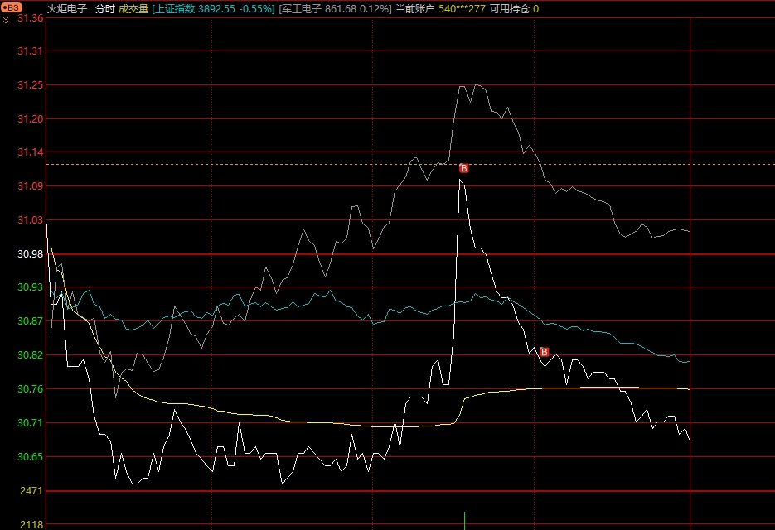The image size is (775, 530).
Task: Click the upper B buy marker near 31.09
Action: pyautogui.click(x=463, y=168)
